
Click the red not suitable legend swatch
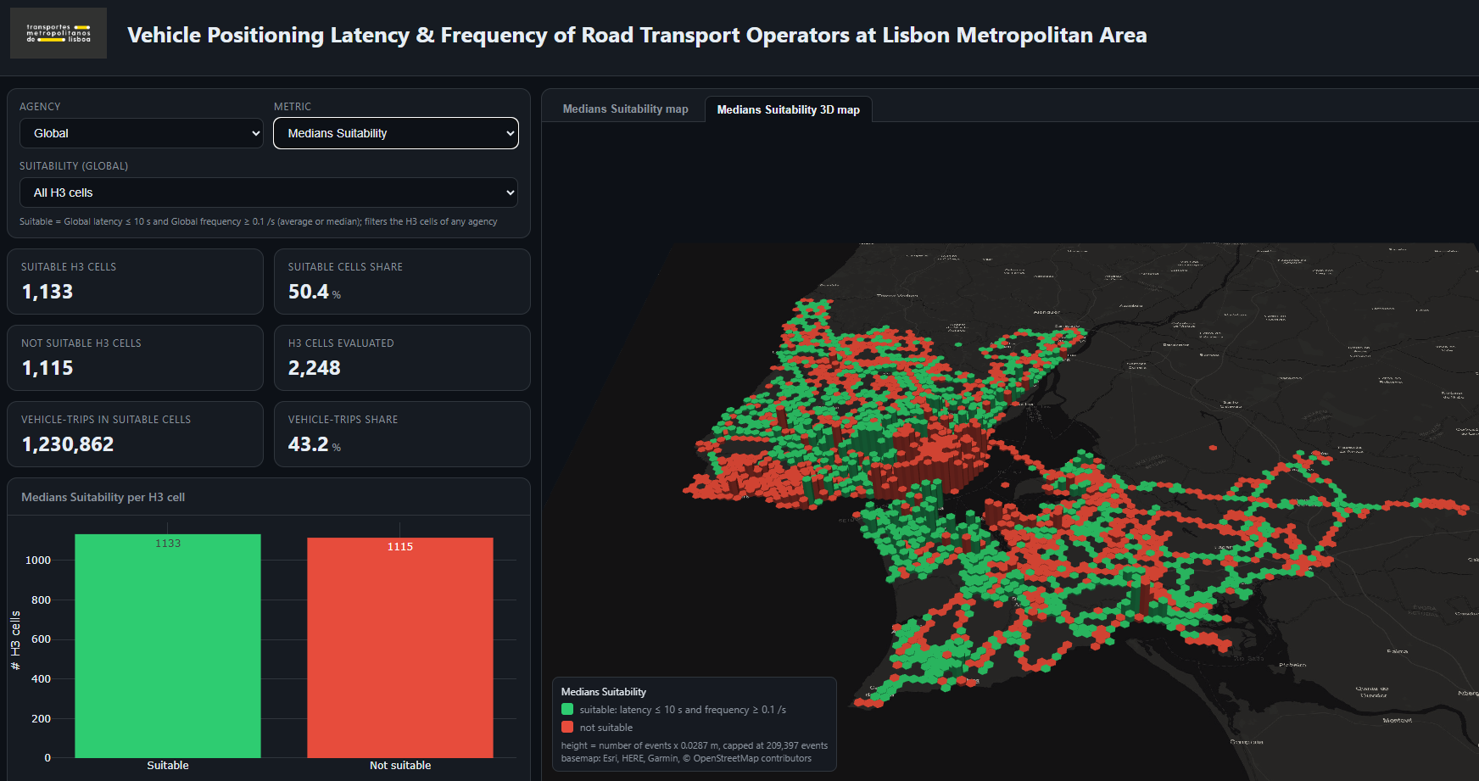pos(567,728)
